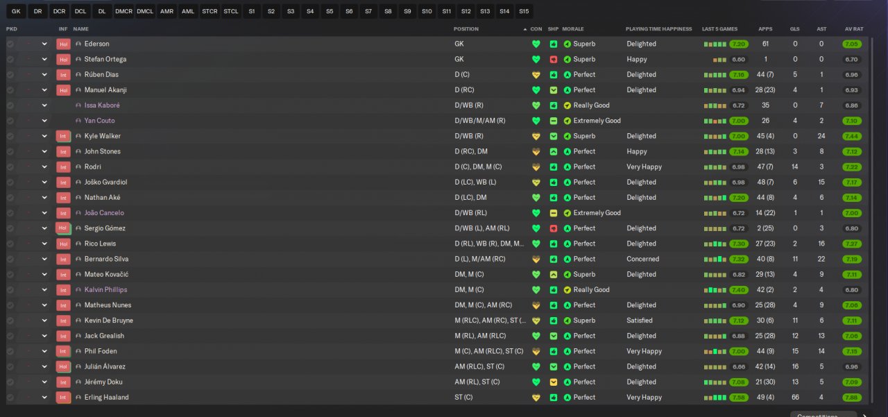Sort the table by the Position column

[x=466, y=29]
